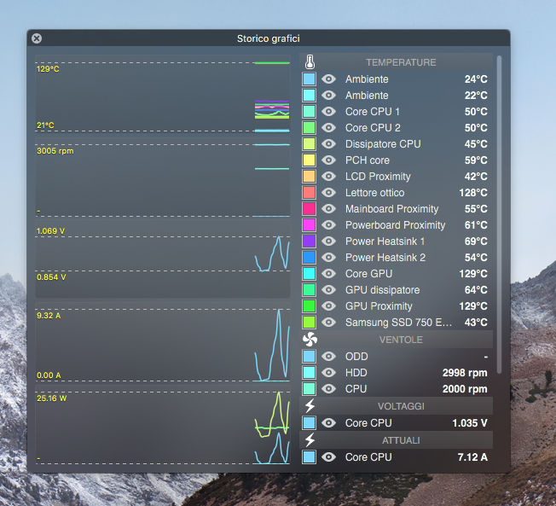
Task: Select the 2998 rpm HDD value
Action: pyautogui.click(x=465, y=373)
